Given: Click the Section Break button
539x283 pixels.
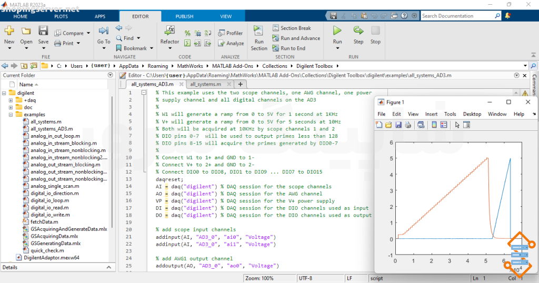Looking at the screenshot, I should (x=292, y=28).
